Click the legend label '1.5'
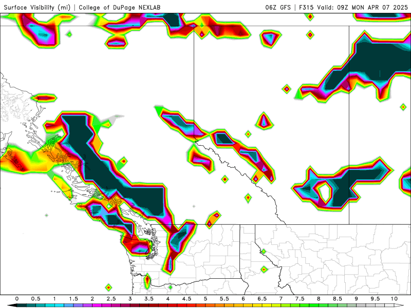 [73, 299]
